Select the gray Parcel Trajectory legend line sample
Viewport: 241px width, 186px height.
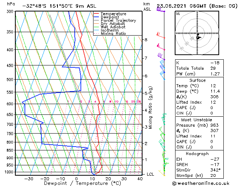[97, 20]
